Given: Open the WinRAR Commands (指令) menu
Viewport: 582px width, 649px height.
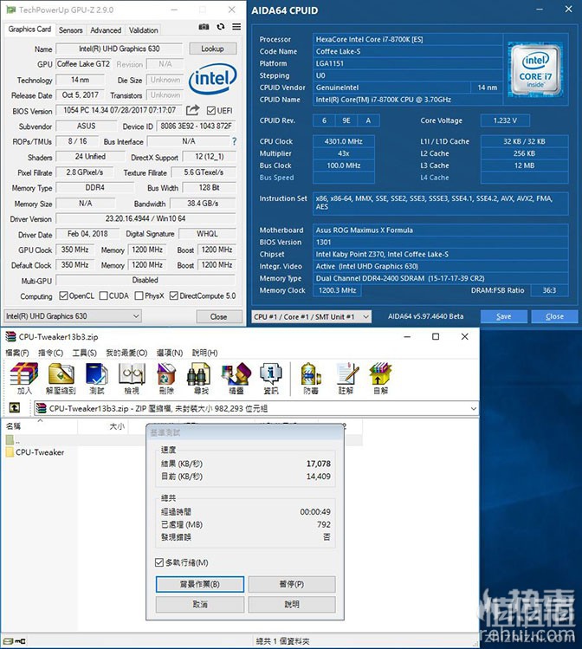Looking at the screenshot, I should pos(50,353).
